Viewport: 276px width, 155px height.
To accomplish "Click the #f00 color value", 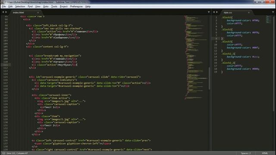I will 255,20.
